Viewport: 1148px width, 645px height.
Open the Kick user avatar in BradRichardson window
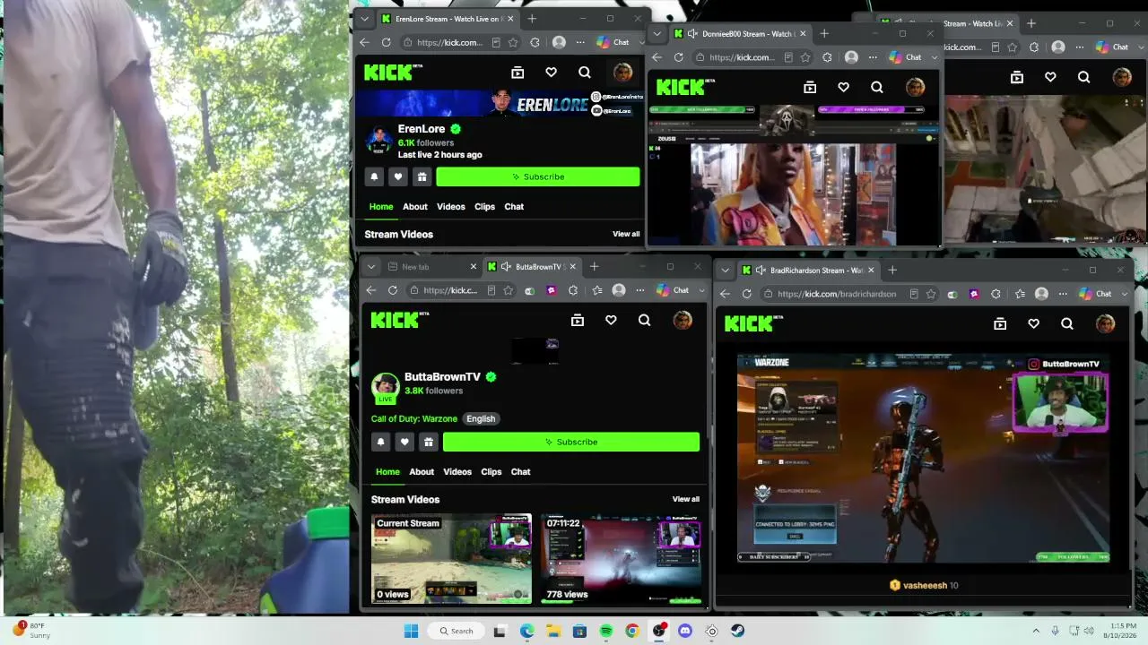coord(1105,323)
